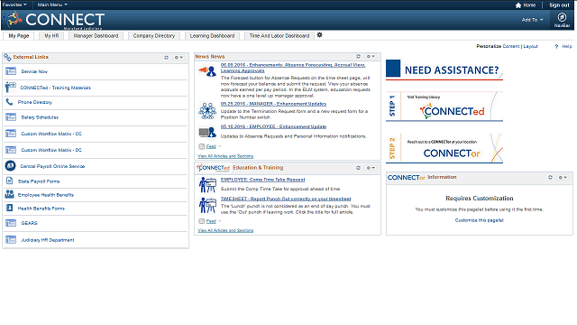The height and width of the screenshot is (325, 577).
Task: Refresh the CONNECTor Information pagelet
Action: coord(550,177)
